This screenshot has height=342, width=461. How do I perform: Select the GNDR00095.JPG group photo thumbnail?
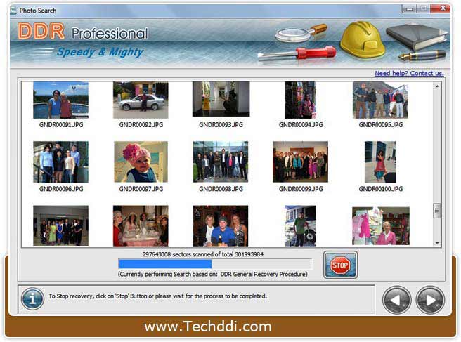[380, 100]
